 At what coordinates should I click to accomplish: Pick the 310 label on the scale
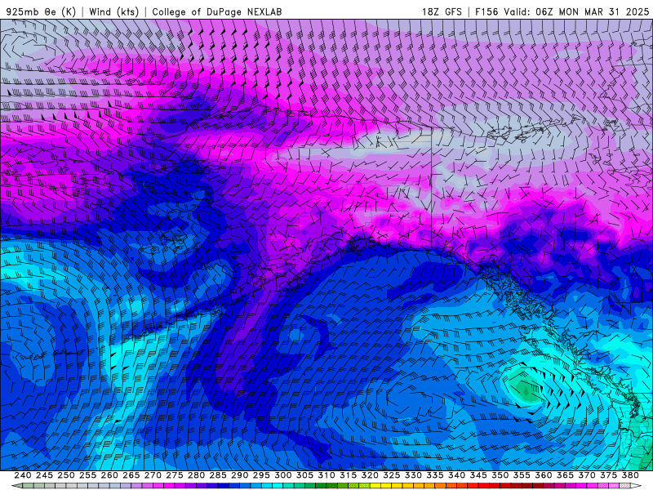326,475
